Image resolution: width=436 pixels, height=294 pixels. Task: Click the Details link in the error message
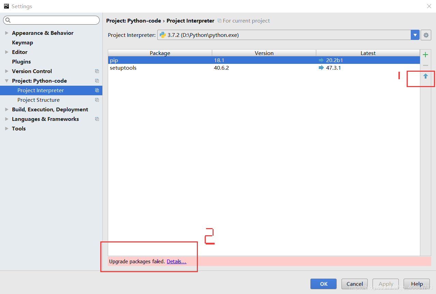[176, 261]
